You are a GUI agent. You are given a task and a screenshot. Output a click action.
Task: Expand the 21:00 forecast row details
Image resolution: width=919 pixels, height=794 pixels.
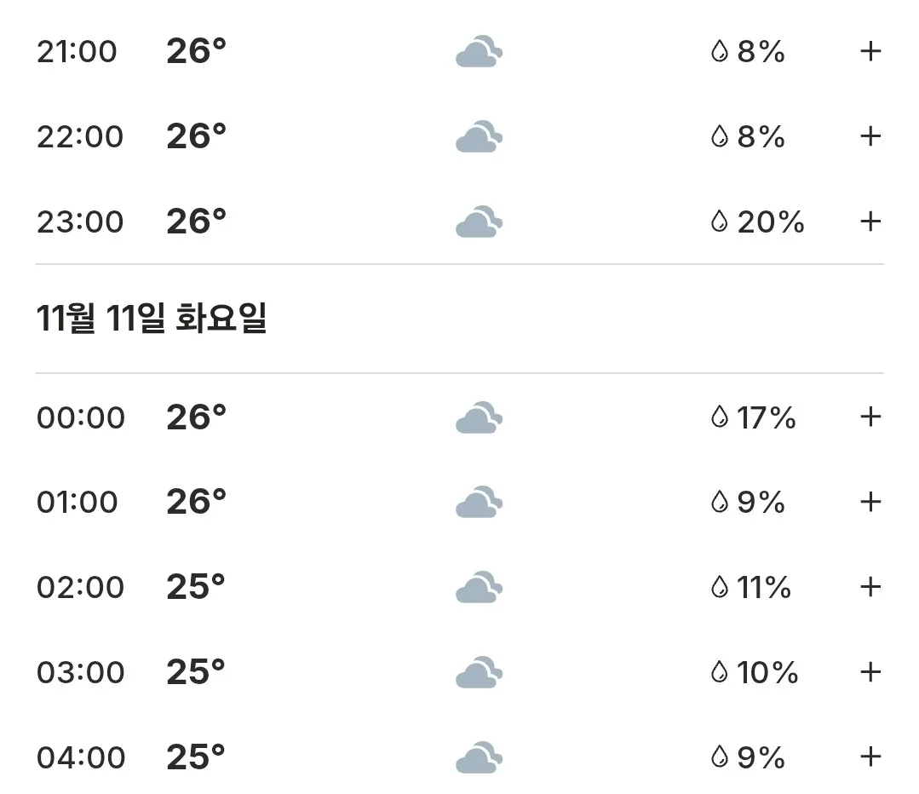point(870,52)
